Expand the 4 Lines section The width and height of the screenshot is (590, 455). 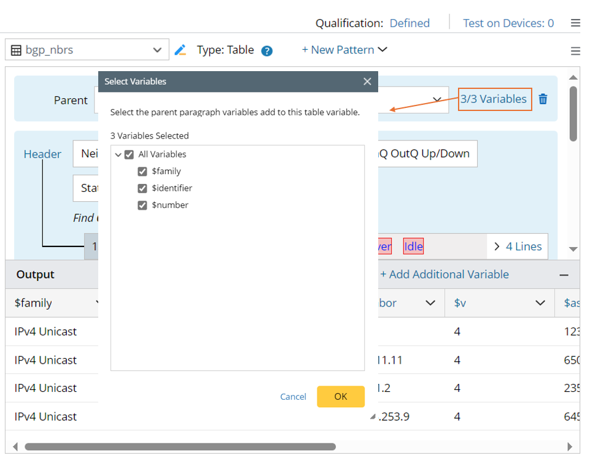pyautogui.click(x=517, y=247)
